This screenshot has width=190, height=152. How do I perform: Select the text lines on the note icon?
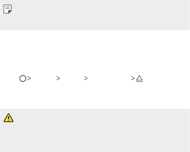(7, 8)
